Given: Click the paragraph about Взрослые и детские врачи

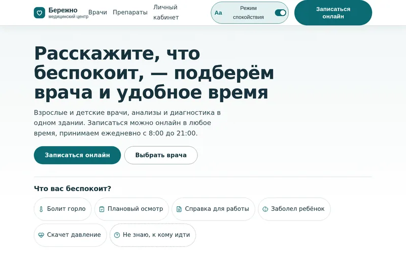Looking at the screenshot, I should pyautogui.click(x=127, y=123).
